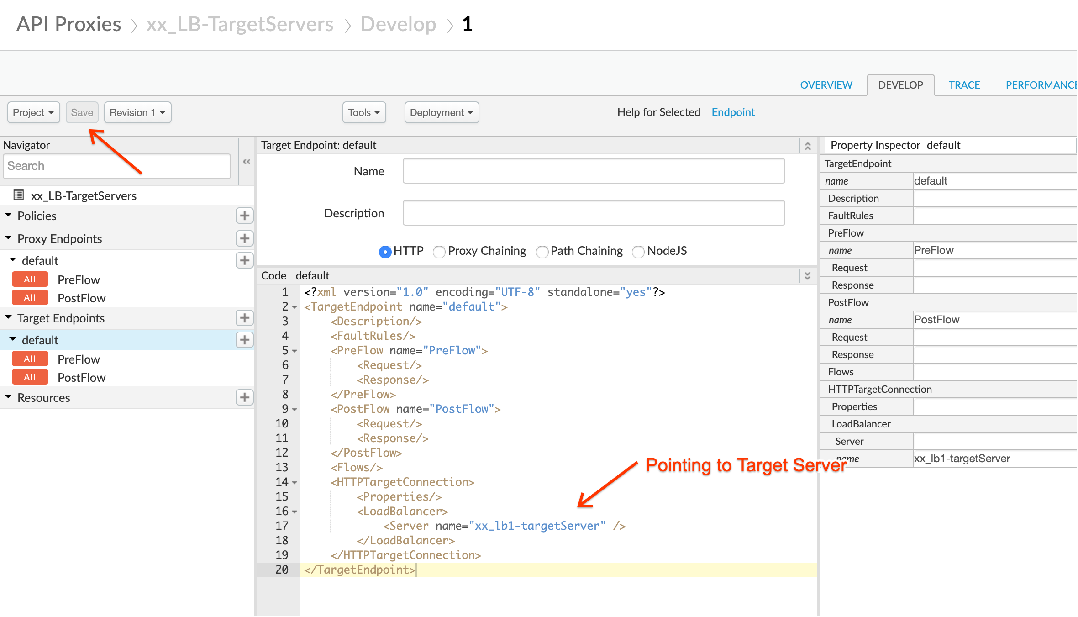Add a new policy with the plus icon
Image resolution: width=1078 pixels, height=617 pixels.
[244, 216]
